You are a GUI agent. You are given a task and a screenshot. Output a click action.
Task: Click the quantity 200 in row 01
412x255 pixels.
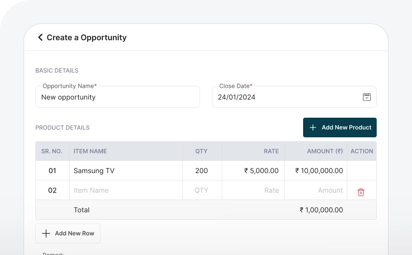tap(202, 171)
